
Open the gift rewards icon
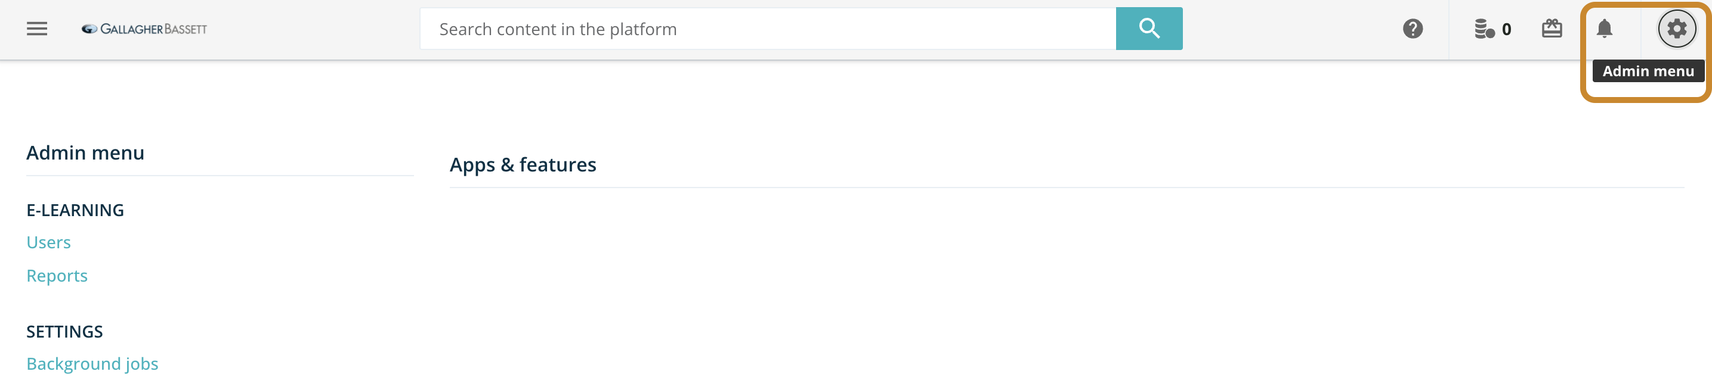1551,29
